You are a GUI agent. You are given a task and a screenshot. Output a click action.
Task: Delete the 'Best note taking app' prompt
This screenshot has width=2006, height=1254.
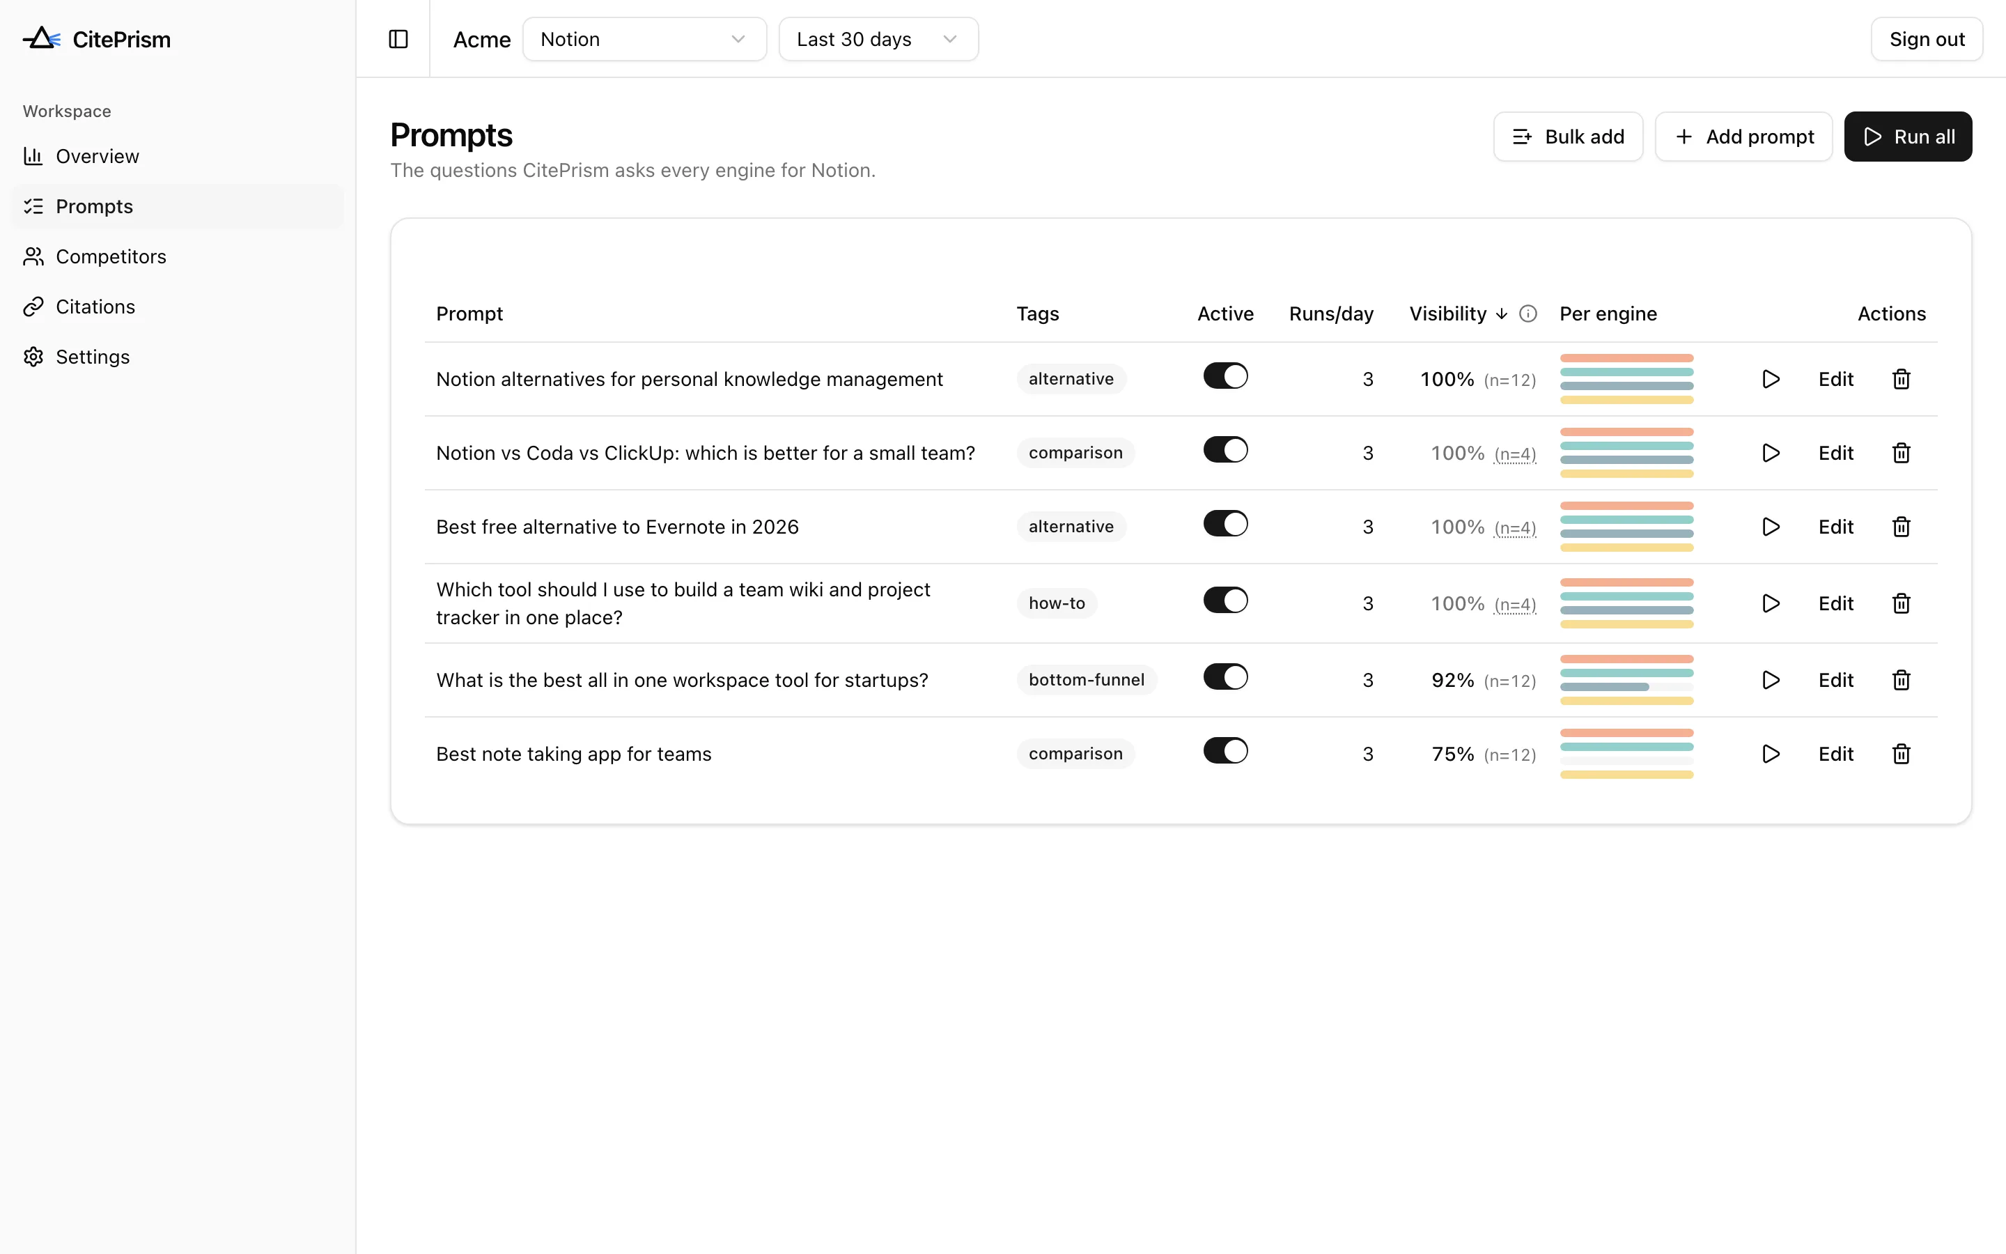(x=1901, y=754)
